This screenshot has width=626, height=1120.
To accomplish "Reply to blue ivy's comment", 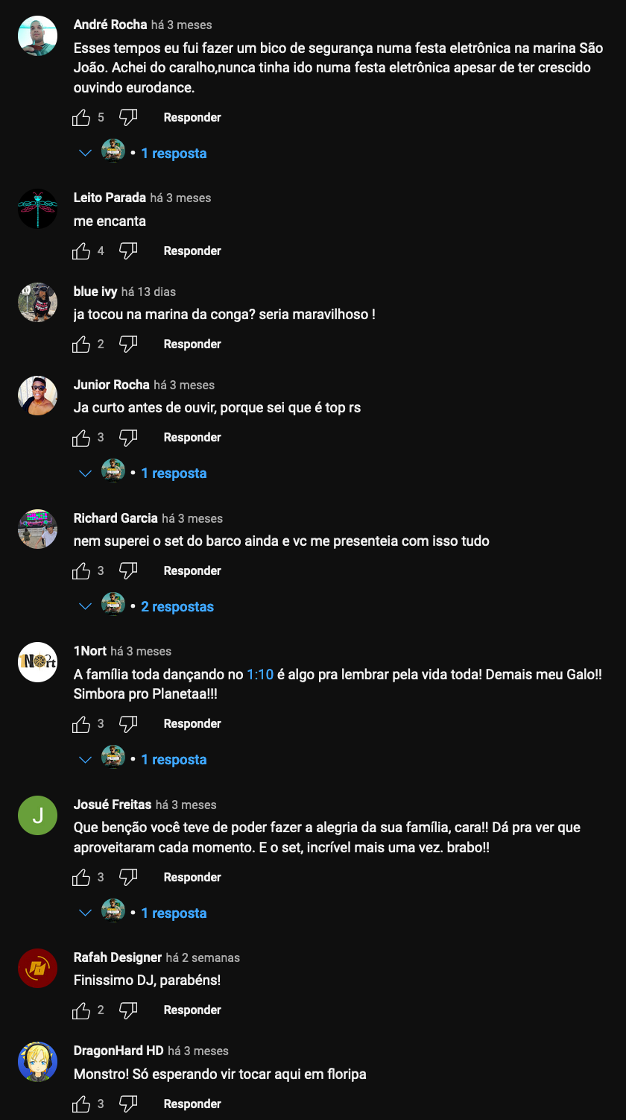I will 192,345.
